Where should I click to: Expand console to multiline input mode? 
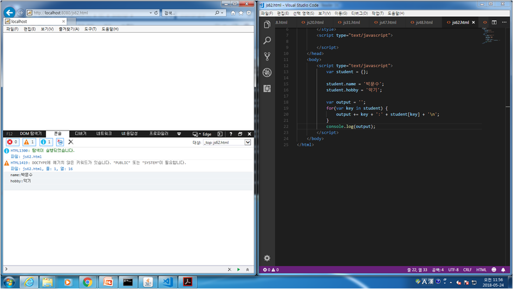point(248,269)
